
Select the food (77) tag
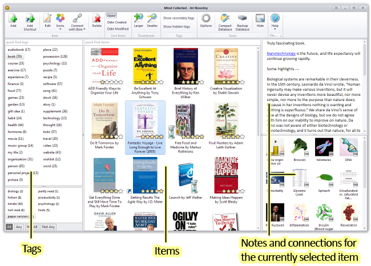point(14,91)
